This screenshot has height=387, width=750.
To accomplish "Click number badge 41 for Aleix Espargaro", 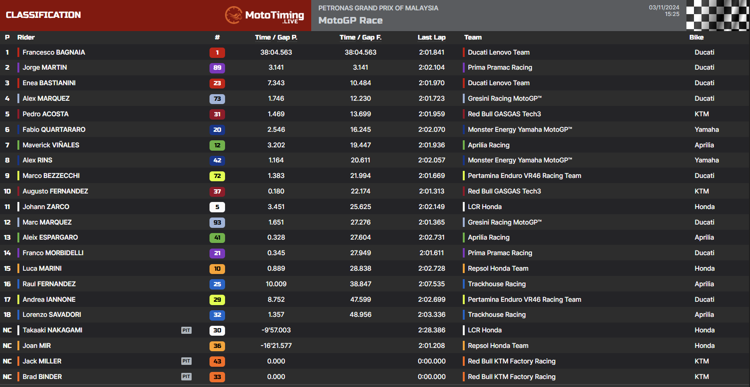I will (217, 238).
